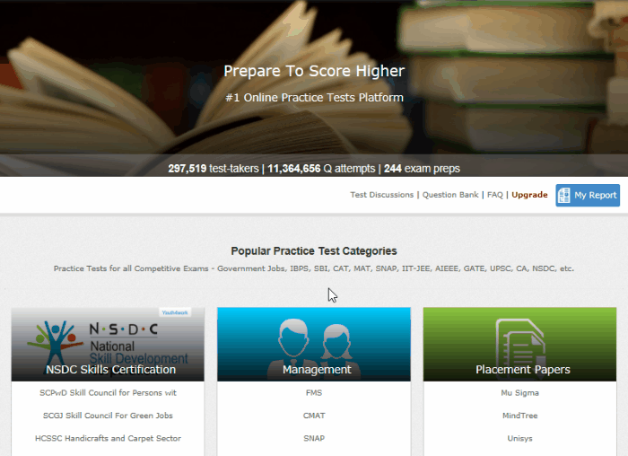Click the 11,364,656 Q attempts statistic
This screenshot has width=628, height=456.
click(321, 168)
